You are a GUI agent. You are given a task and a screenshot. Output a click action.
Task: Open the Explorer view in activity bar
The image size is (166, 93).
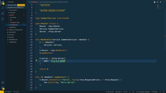[x=3, y=3]
